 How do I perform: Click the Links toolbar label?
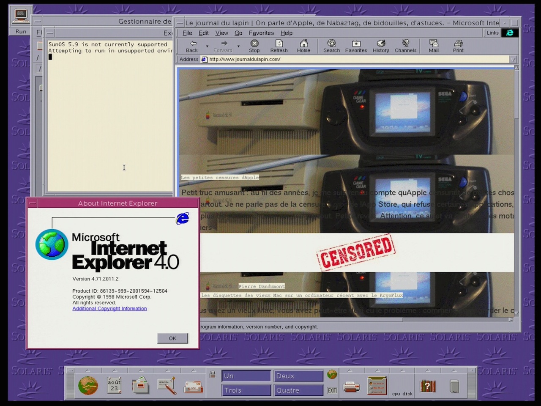click(x=492, y=33)
